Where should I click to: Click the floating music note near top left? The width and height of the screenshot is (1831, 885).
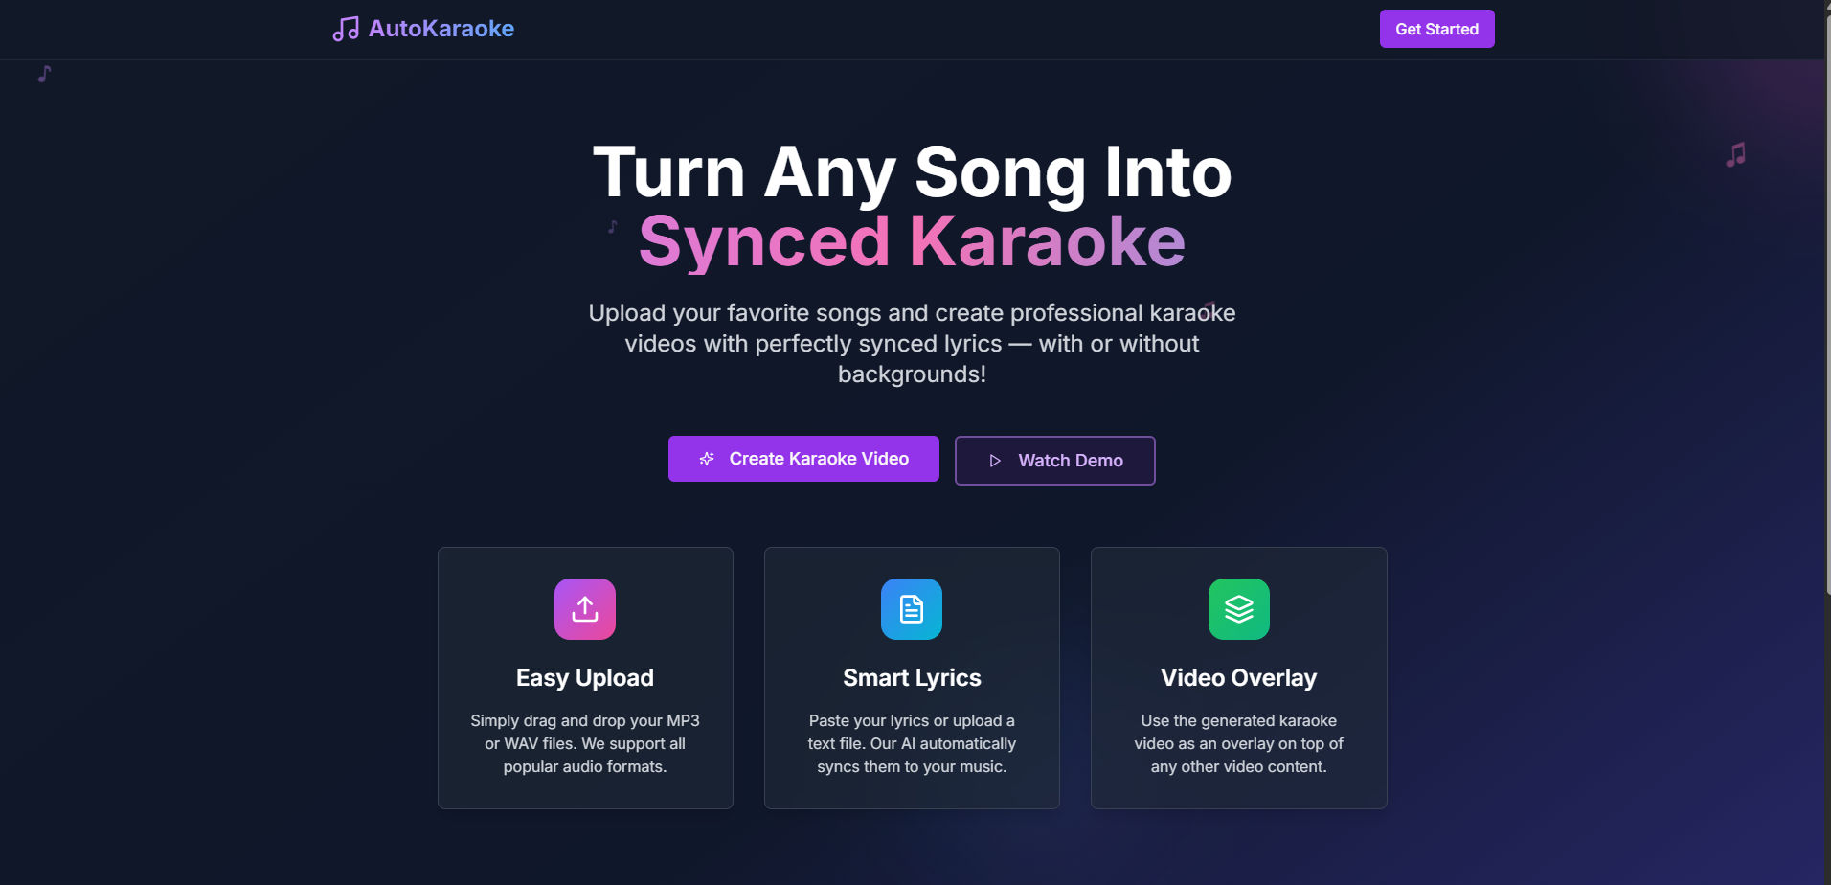(x=43, y=74)
